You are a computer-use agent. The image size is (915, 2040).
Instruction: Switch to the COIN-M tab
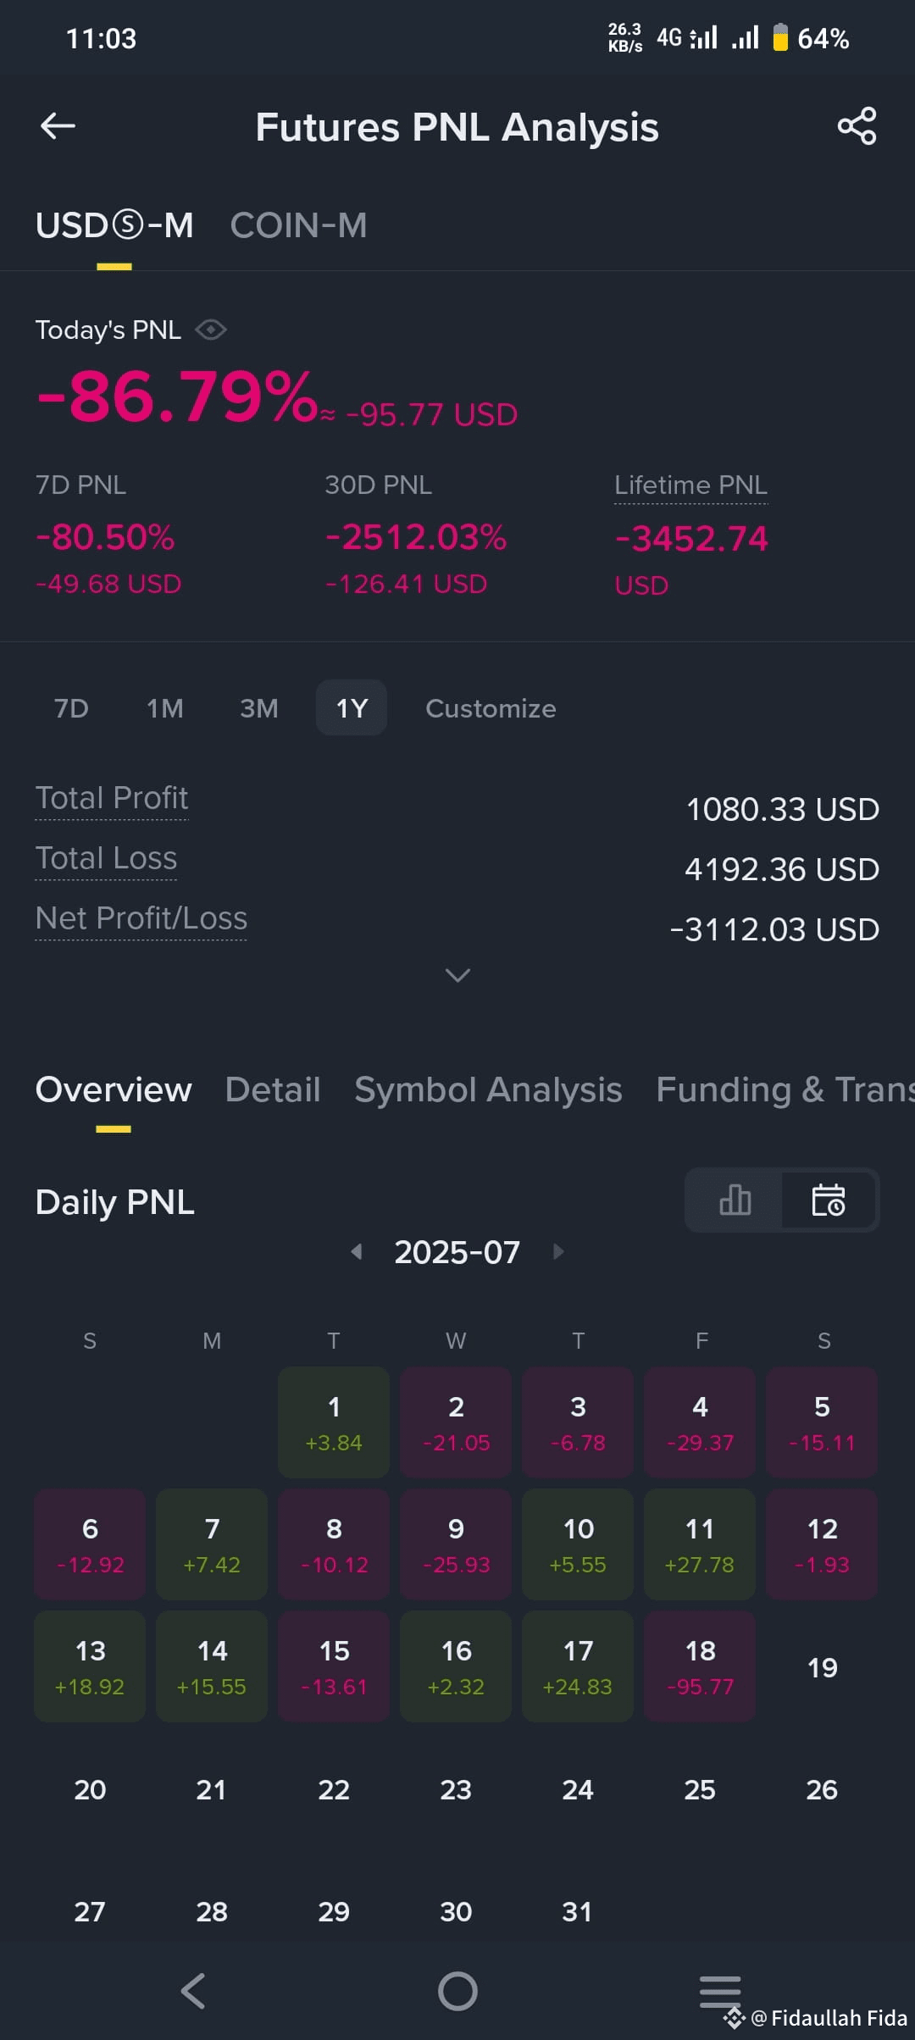pyautogui.click(x=298, y=225)
